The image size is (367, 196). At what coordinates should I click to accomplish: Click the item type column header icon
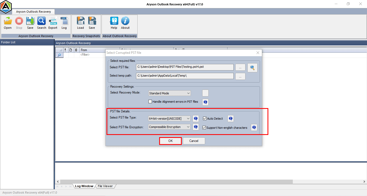[x=71, y=50]
